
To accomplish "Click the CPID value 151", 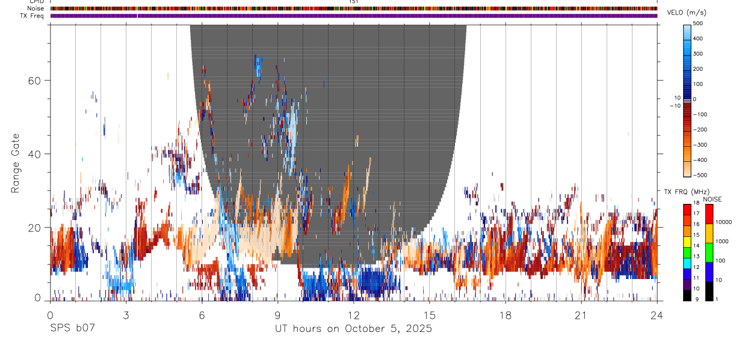I will [x=354, y=2].
